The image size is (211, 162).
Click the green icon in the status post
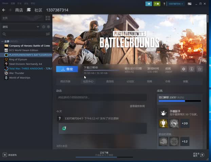(x=64, y=128)
